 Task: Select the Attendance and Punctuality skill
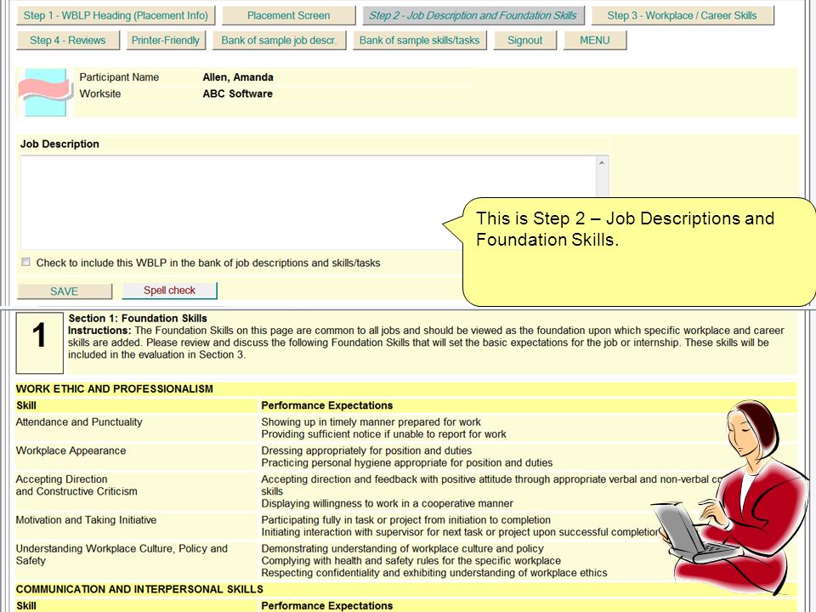(x=79, y=422)
